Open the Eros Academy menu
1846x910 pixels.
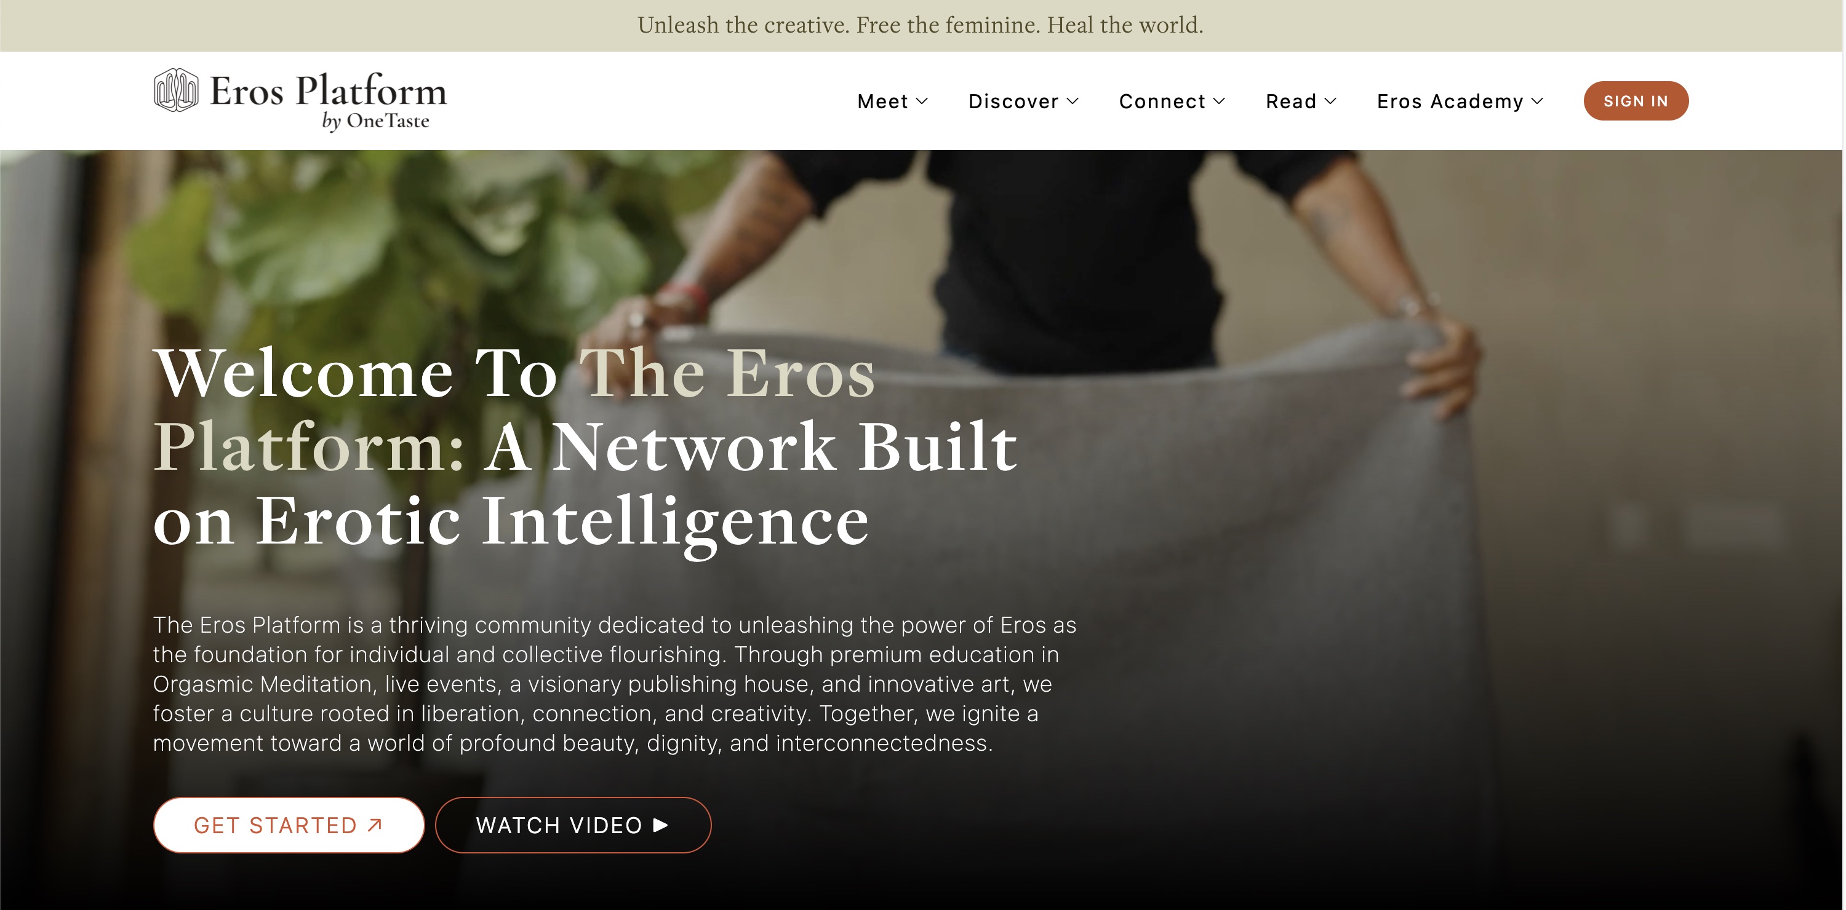tap(1460, 101)
